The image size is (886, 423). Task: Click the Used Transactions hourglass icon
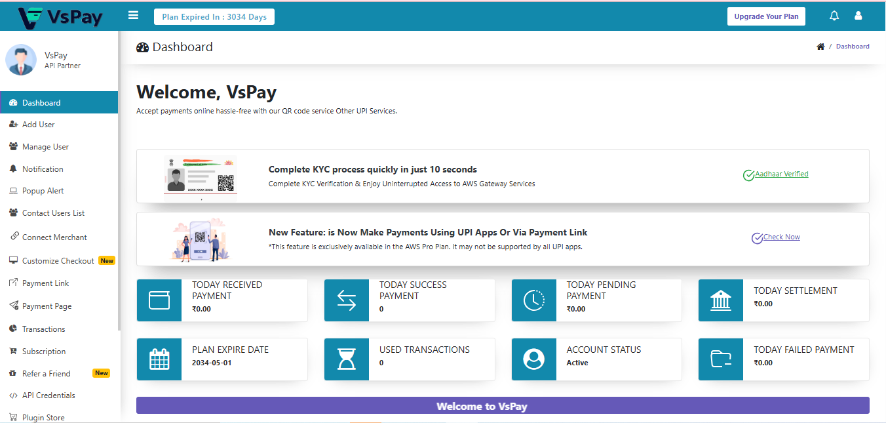347,359
